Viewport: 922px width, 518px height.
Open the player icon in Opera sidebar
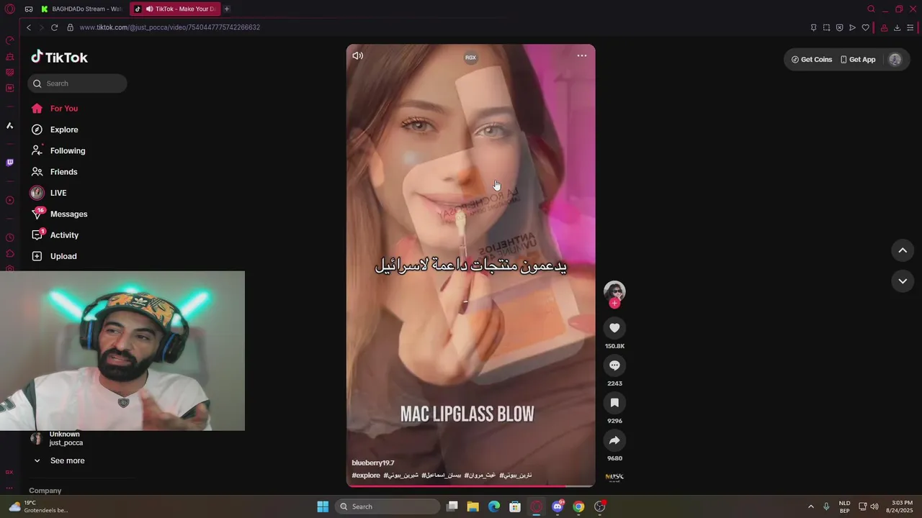(x=9, y=201)
